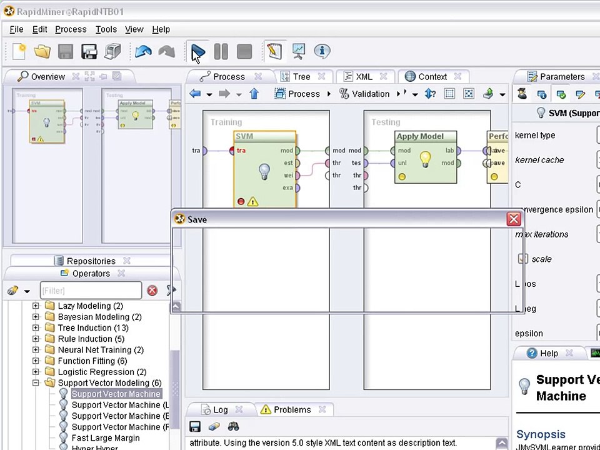
Task: Open a process with the folder icon
Action: tap(42, 51)
